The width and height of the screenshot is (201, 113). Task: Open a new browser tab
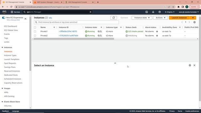[98, 2]
